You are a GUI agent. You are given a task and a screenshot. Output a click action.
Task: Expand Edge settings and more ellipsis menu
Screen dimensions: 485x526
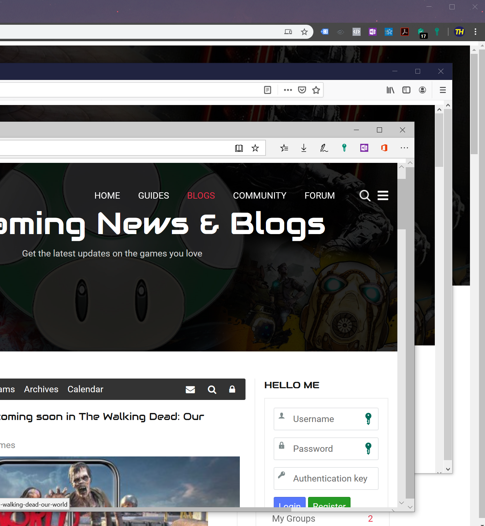404,148
